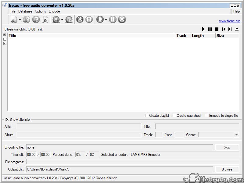This screenshot has width=244, height=183.
Task: Click into the Year field
Action: (179, 135)
